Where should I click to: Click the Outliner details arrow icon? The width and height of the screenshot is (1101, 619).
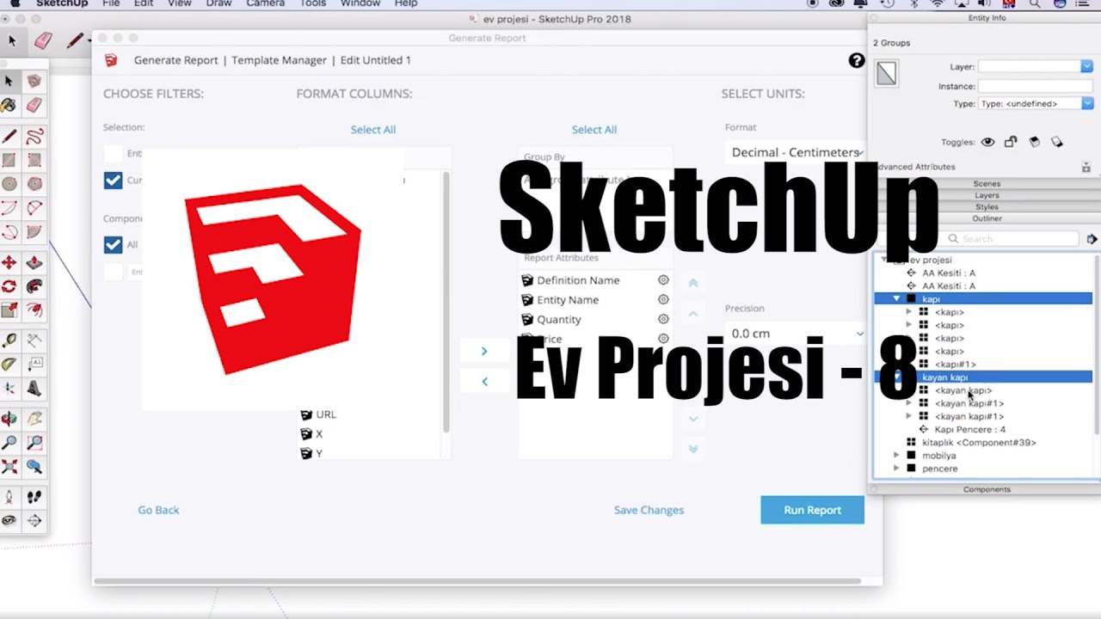click(1092, 239)
